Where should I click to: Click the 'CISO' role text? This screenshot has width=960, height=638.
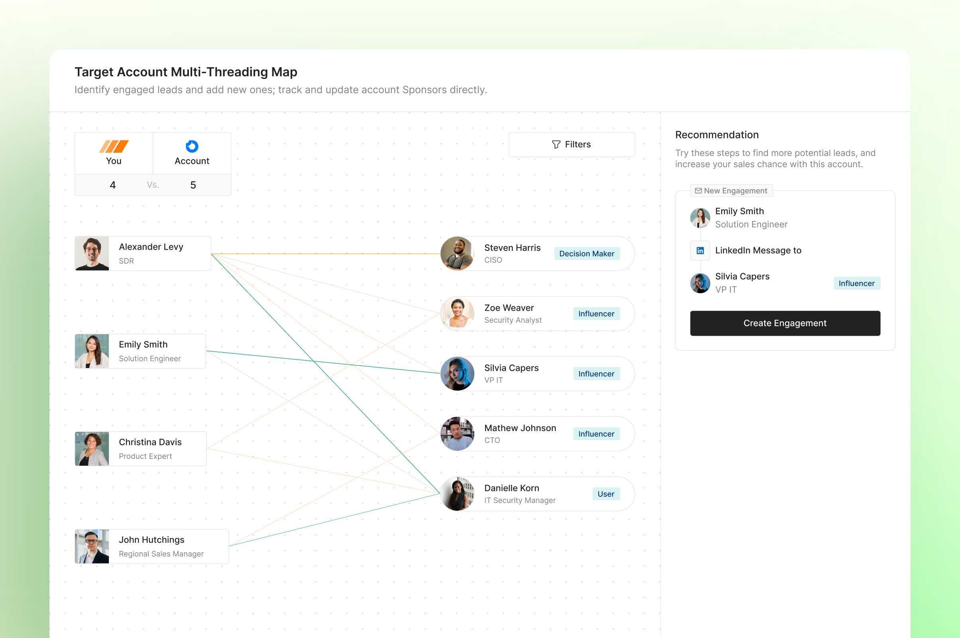tap(493, 260)
